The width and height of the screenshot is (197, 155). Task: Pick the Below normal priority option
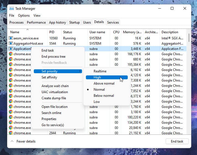[104, 96]
